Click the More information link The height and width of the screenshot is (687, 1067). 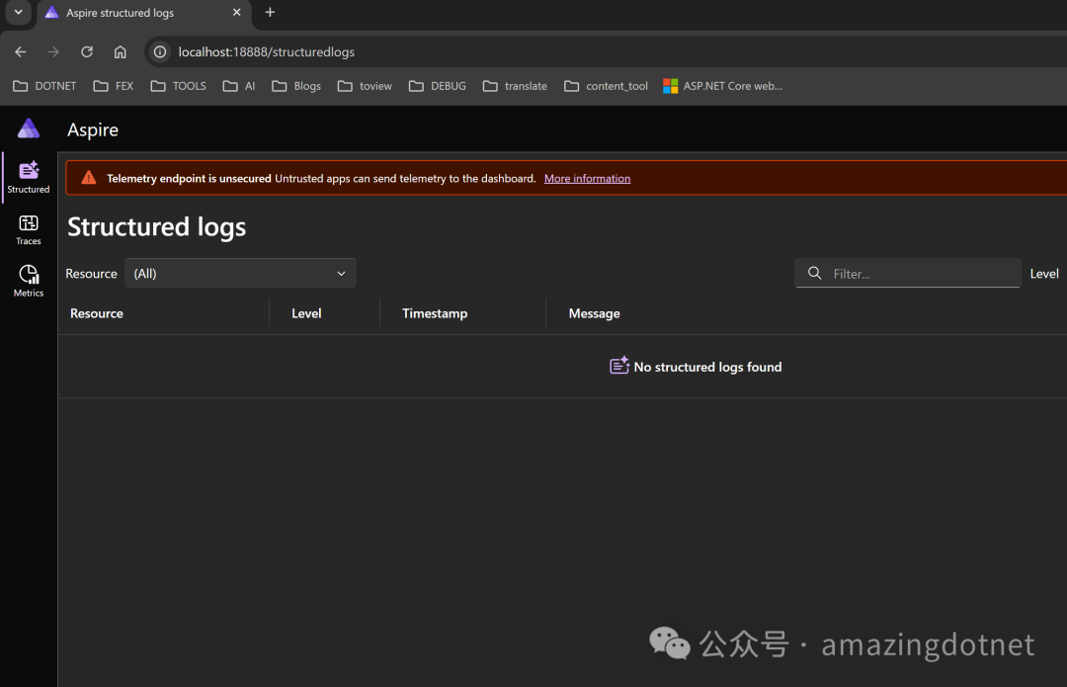pyautogui.click(x=587, y=179)
